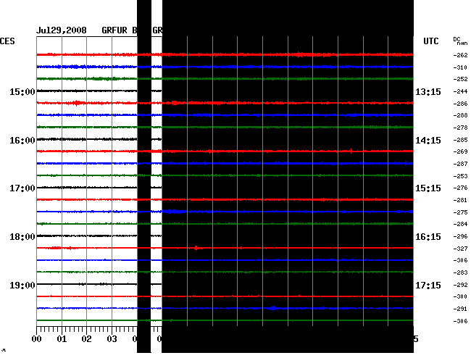Select the 17:00 local time label
The image size is (471, 358).
pyautogui.click(x=22, y=188)
